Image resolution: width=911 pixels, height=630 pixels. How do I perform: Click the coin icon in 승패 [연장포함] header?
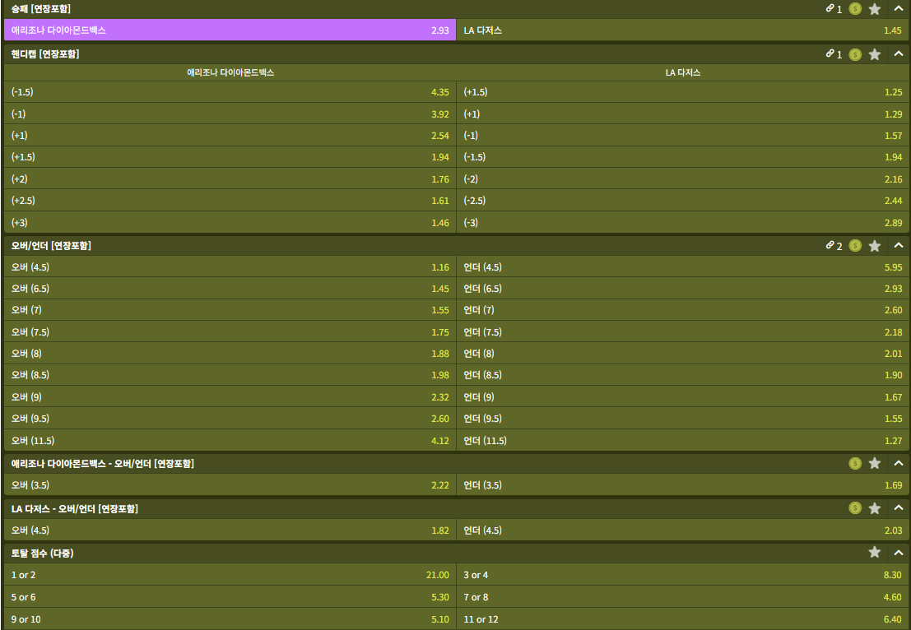(x=855, y=9)
